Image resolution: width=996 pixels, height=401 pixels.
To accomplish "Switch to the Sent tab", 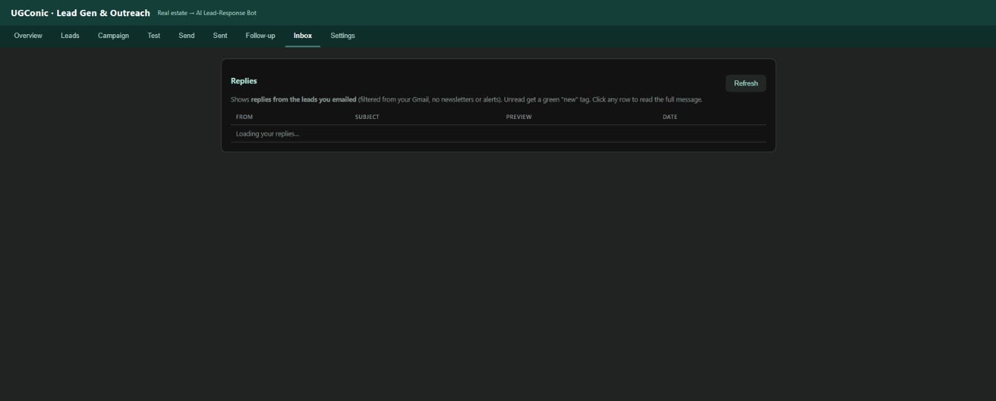I will click(x=220, y=35).
